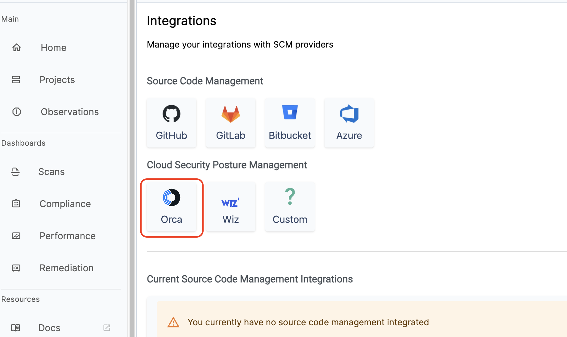Click the 'Main' section label
567x337 pixels.
coord(10,19)
